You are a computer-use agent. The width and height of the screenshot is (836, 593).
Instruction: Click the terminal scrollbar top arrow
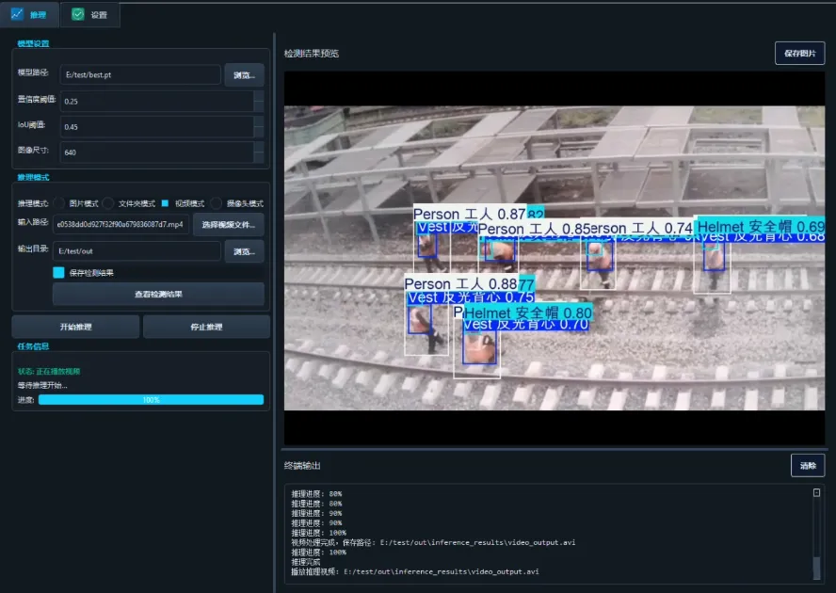[816, 492]
